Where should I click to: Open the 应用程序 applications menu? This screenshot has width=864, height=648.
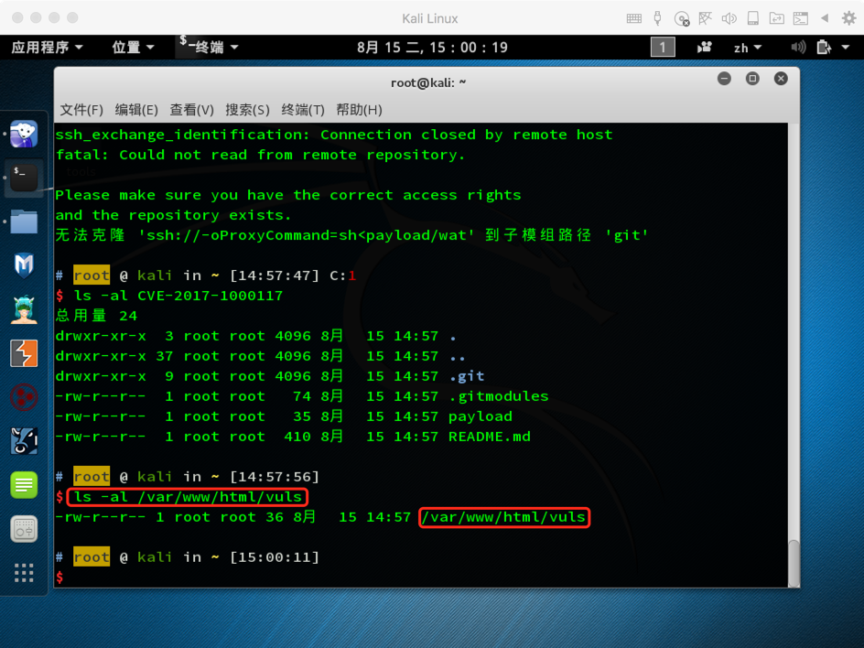coord(47,48)
